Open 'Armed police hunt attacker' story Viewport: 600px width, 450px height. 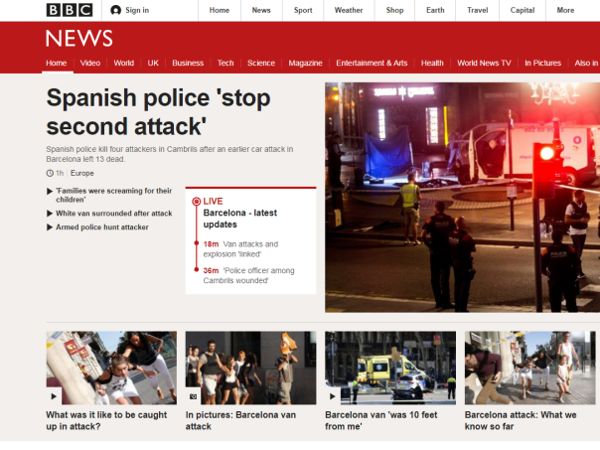pyautogui.click(x=102, y=227)
